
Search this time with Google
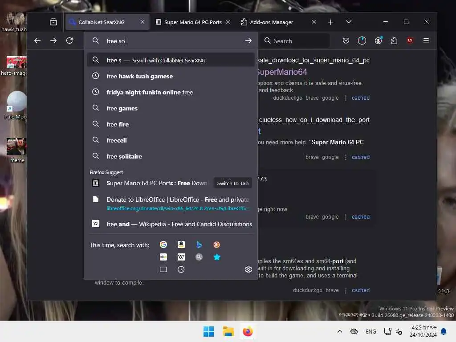[x=163, y=244]
